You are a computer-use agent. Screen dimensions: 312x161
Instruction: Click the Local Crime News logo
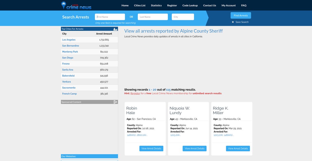tap(76, 5)
